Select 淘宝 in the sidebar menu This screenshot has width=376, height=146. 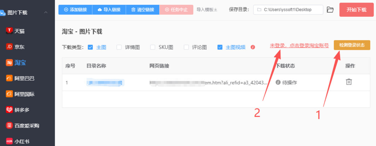[x=20, y=63]
